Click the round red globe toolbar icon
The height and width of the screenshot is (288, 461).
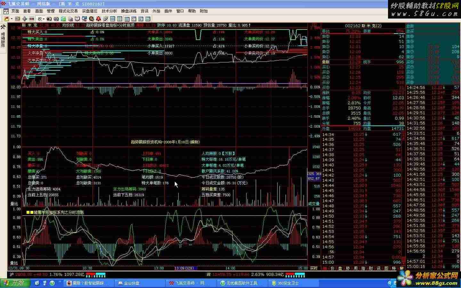(92, 19)
